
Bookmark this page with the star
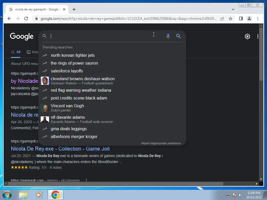(230, 18)
